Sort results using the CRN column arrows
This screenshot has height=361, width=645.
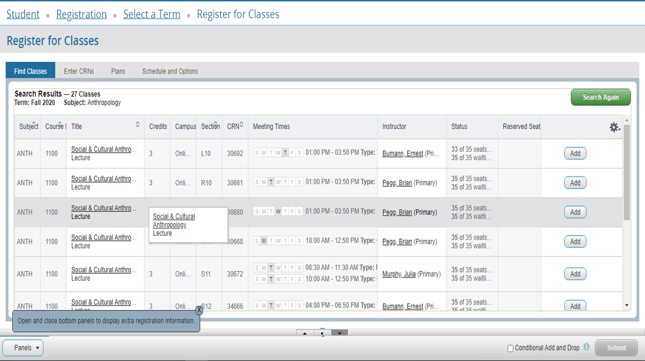[241, 125]
